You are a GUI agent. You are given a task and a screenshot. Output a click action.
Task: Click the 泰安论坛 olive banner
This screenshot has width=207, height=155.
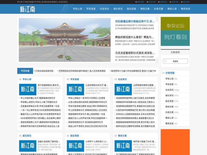click(175, 24)
